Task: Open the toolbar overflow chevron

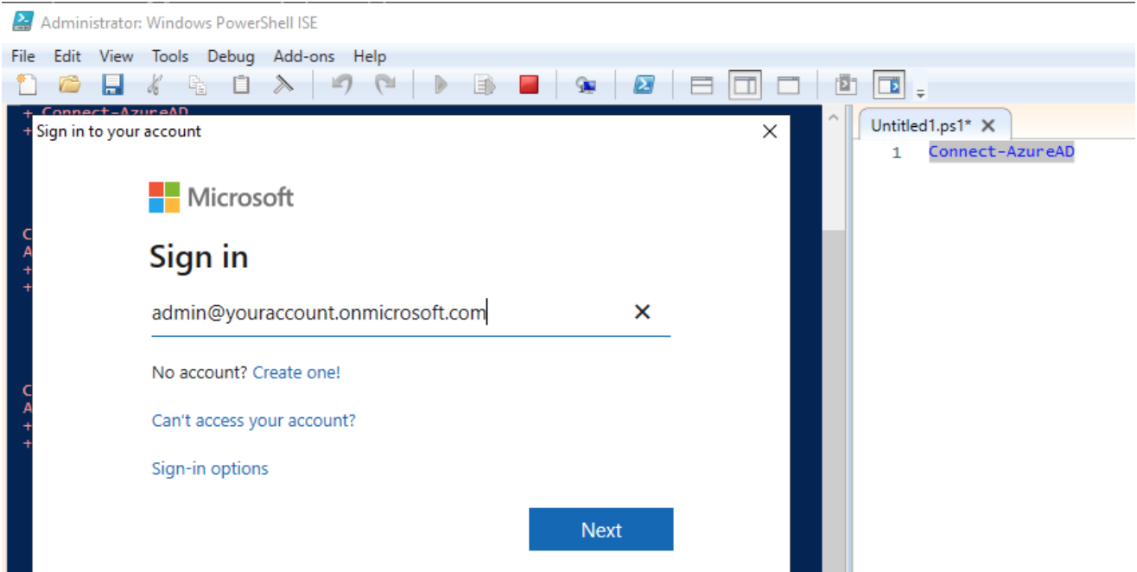Action: coord(920,89)
